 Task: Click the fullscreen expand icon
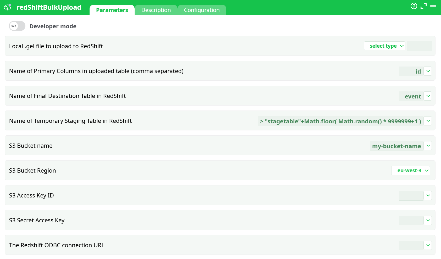(x=423, y=6)
